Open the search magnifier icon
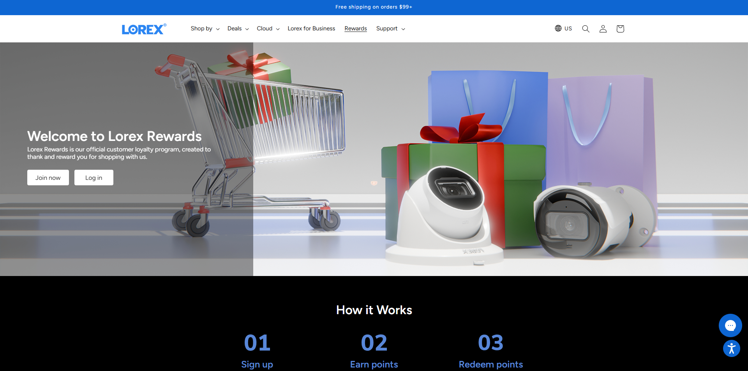Screen dimensions: 748x371 [586, 29]
